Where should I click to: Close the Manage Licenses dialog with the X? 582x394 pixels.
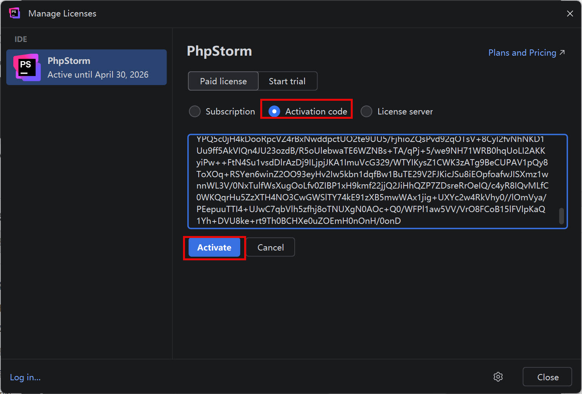(x=570, y=14)
